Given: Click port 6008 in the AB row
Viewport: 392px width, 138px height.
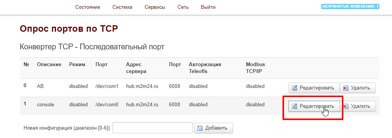Looking at the screenshot, I should coord(175,86).
